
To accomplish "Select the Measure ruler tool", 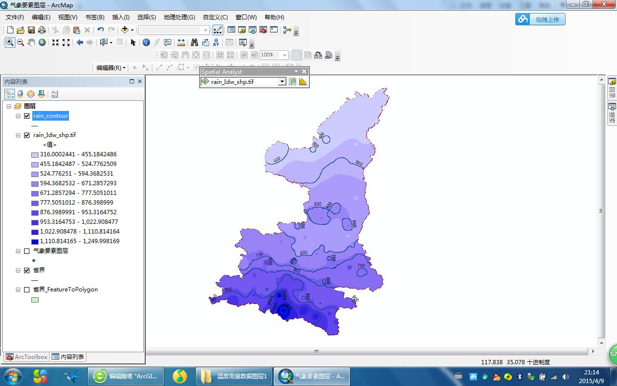I will (181, 42).
